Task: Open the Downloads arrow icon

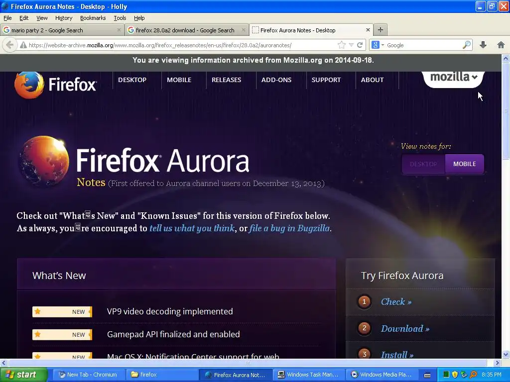Action: pyautogui.click(x=483, y=45)
